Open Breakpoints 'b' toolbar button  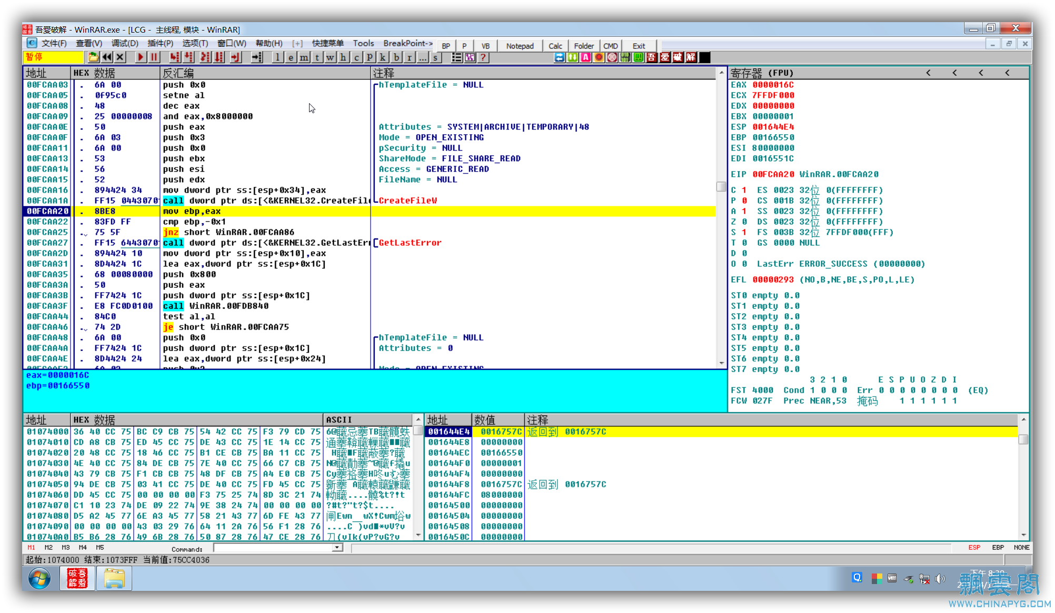396,57
